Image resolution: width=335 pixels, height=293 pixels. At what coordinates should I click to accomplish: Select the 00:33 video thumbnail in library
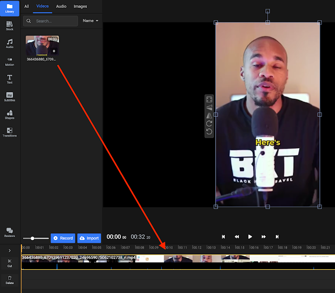(42, 46)
